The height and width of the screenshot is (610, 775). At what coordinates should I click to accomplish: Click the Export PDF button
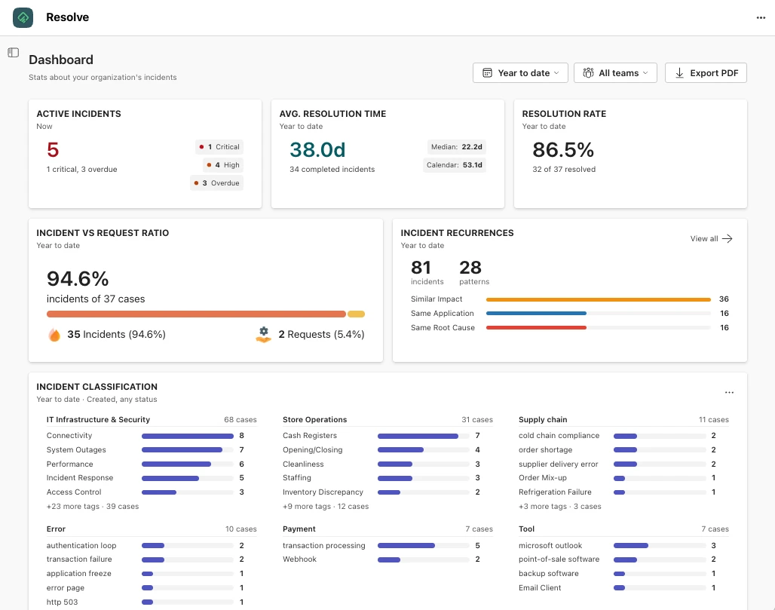click(706, 73)
